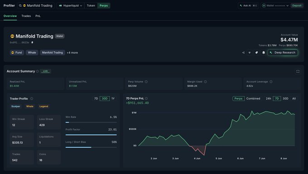The height and width of the screenshot is (174, 308).
Task: Click the 7D Perps PnL info icon
Action: pyautogui.click(x=146, y=98)
